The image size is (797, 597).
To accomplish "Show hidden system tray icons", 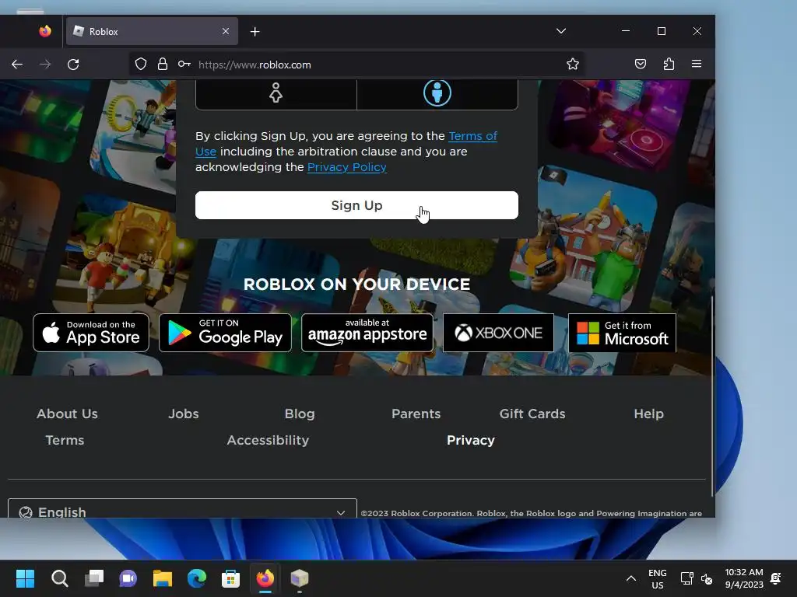I will coord(630,578).
